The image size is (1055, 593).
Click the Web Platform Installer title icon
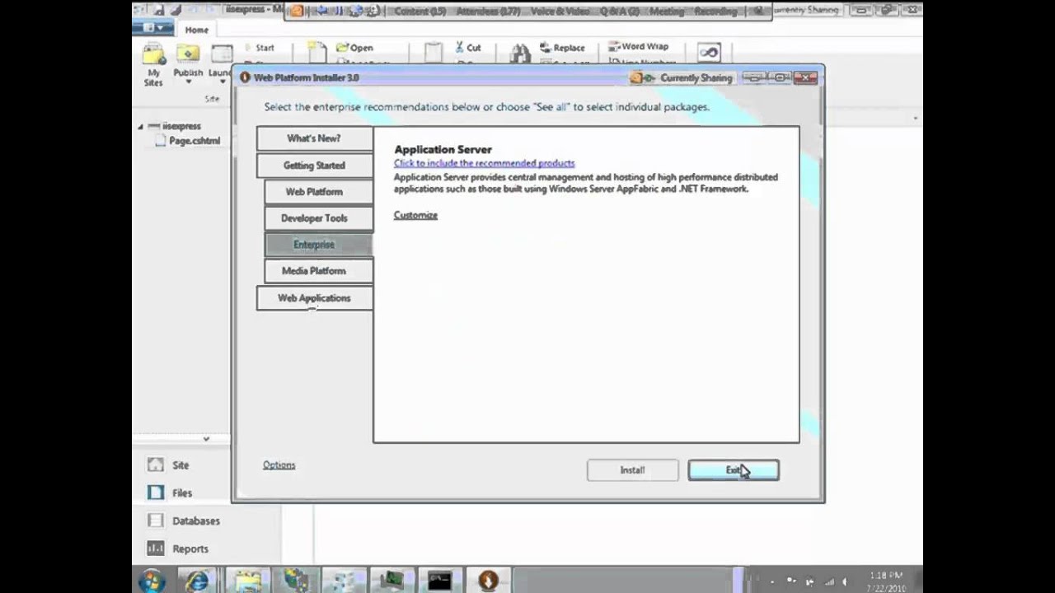click(x=245, y=77)
